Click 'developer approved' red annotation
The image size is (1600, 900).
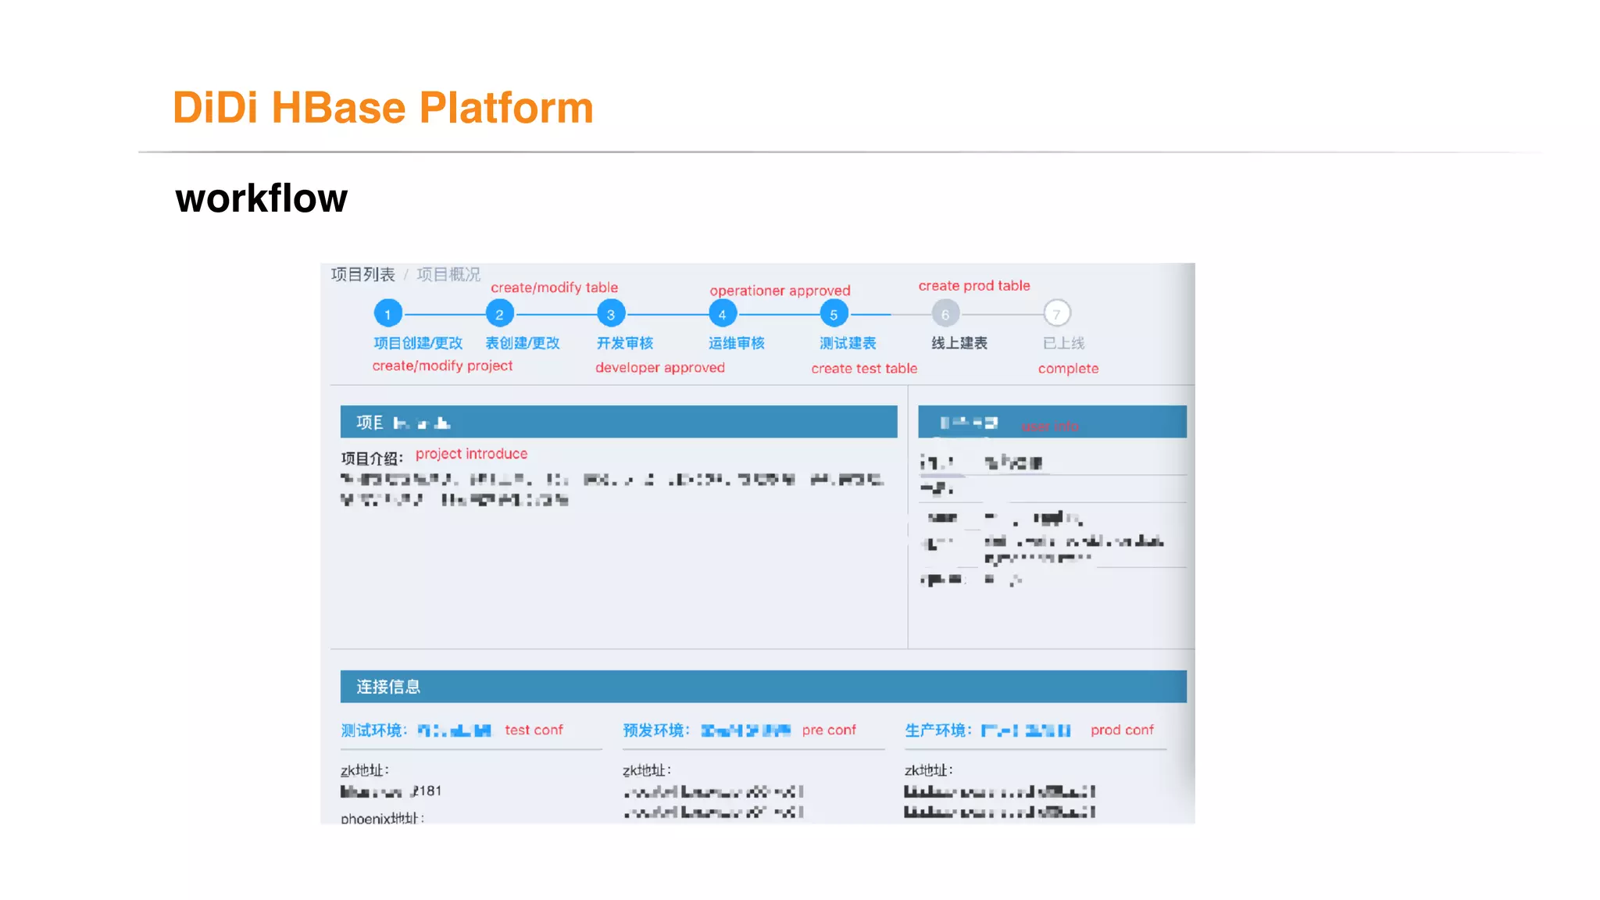coord(660,368)
